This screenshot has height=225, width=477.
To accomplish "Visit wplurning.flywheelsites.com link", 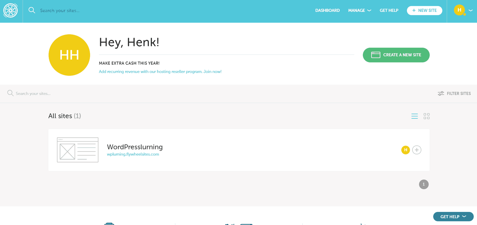I will pyautogui.click(x=133, y=154).
